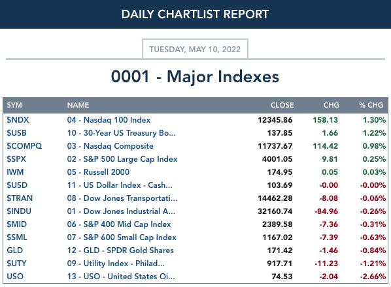Select the Dow Jones Transportation name link

tap(122, 198)
